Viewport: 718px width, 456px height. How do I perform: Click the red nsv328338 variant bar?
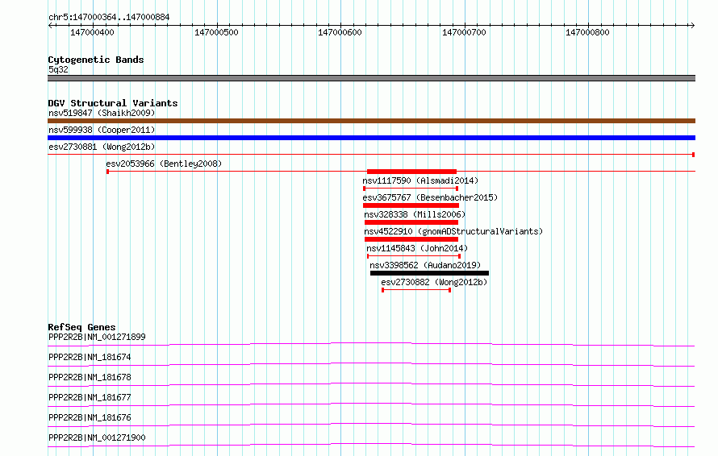(x=411, y=222)
